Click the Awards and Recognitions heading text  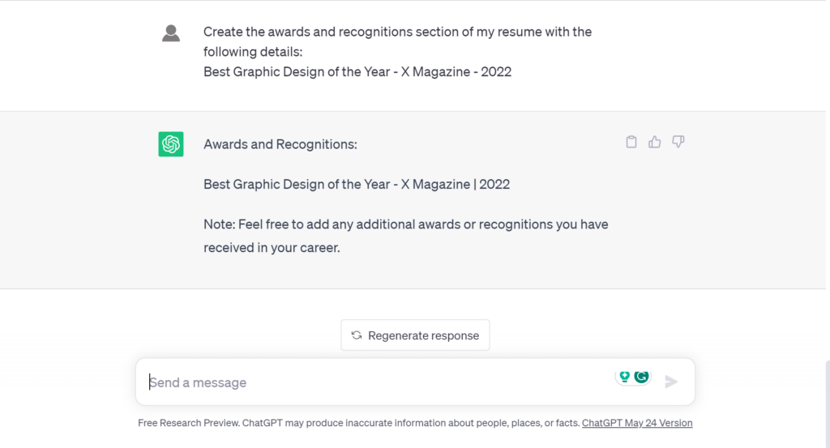(280, 144)
